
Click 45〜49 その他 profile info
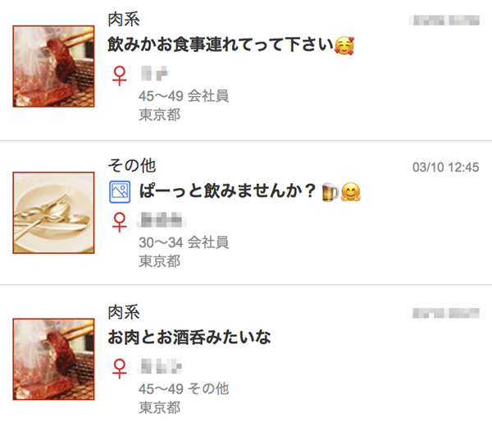(x=184, y=389)
